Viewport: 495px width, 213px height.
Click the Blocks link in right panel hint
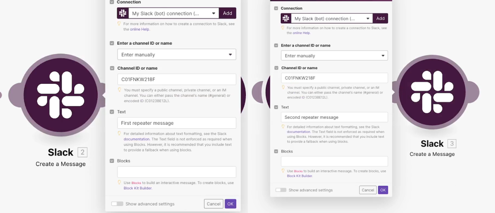[298, 171]
